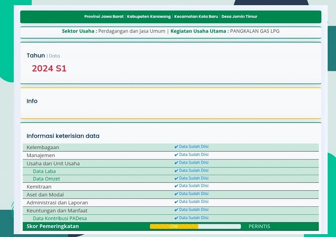Select the 2024 S1 year value
The width and height of the screenshot is (336, 237).
[49, 68]
